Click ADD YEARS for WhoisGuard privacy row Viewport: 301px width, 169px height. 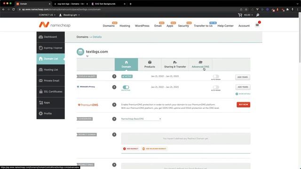pos(243,87)
